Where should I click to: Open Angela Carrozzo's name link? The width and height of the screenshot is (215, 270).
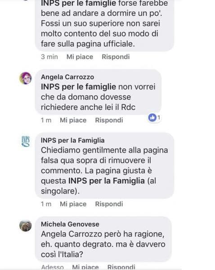click(x=67, y=77)
